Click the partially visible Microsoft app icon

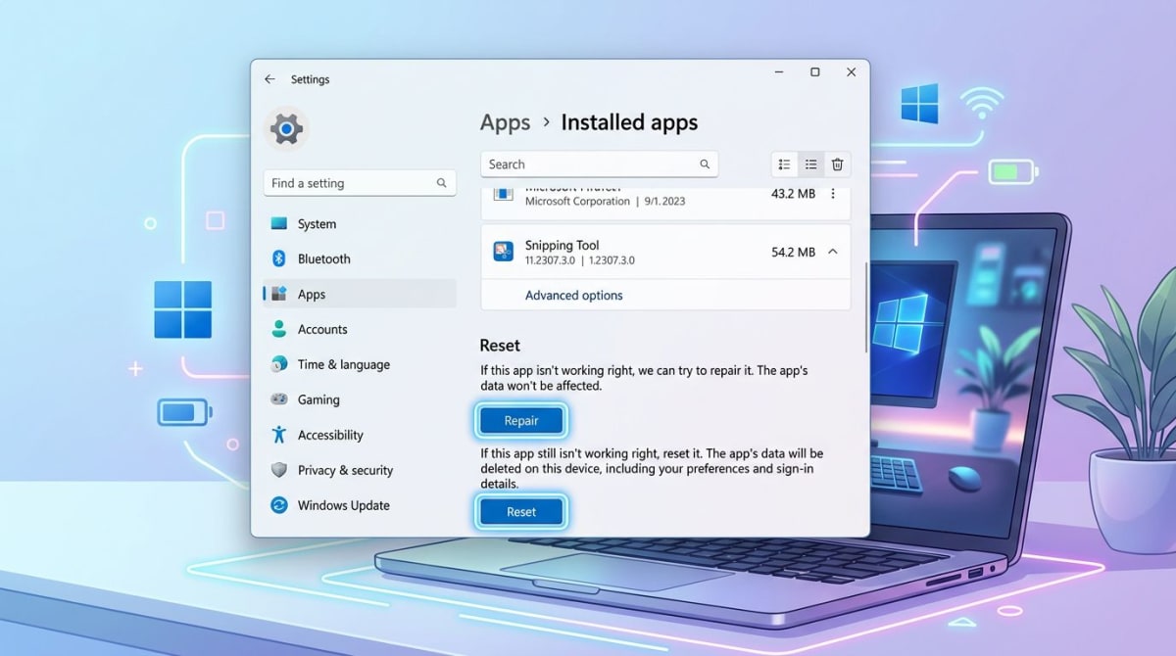point(503,193)
